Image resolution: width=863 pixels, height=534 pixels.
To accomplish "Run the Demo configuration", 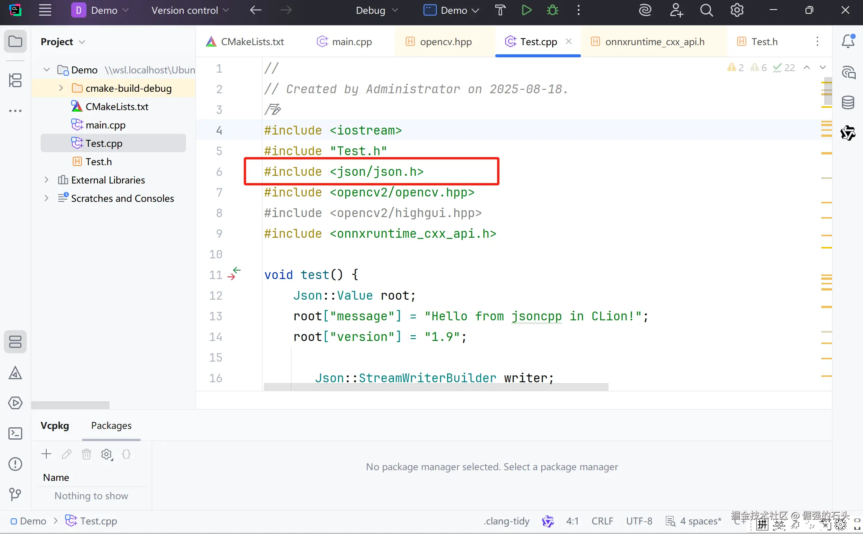I will click(x=527, y=10).
